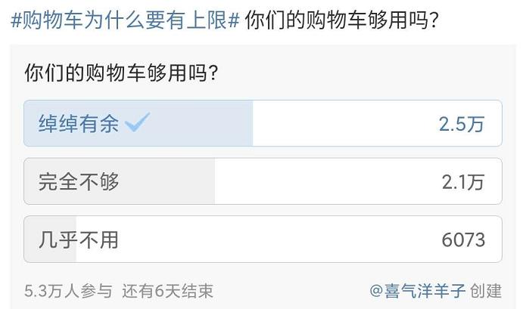Click the gray progress fill of 完全不够
Image resolution: width=526 pixels, height=309 pixels.
120,181
